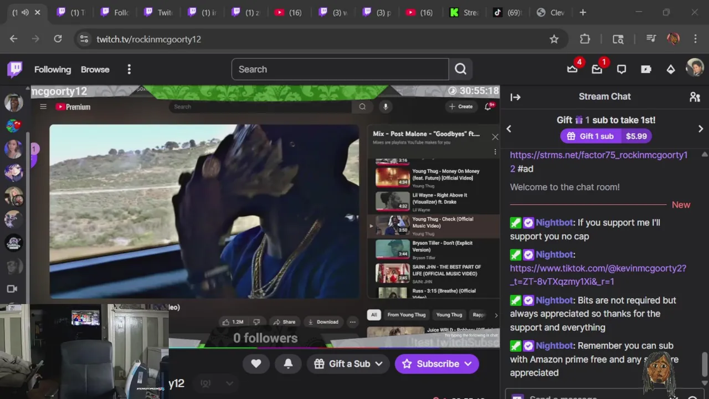Open YouTube video more actions ellipsis
Image resolution: width=709 pixels, height=399 pixels.
pos(352,322)
